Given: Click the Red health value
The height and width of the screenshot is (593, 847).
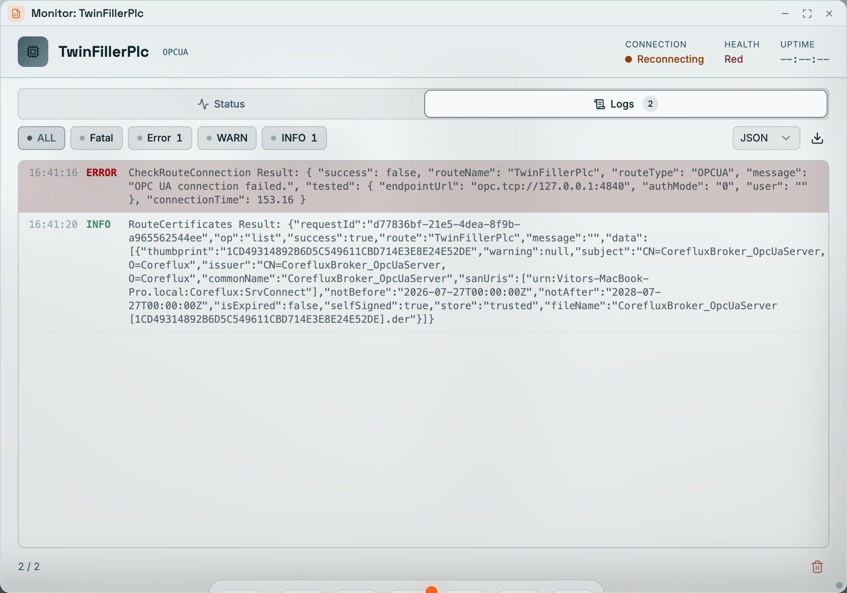Looking at the screenshot, I should [734, 59].
